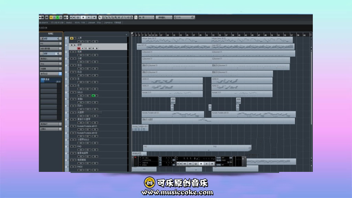The image size is (352, 198).
Task: Solo the 人声 track
Action: (75, 38)
